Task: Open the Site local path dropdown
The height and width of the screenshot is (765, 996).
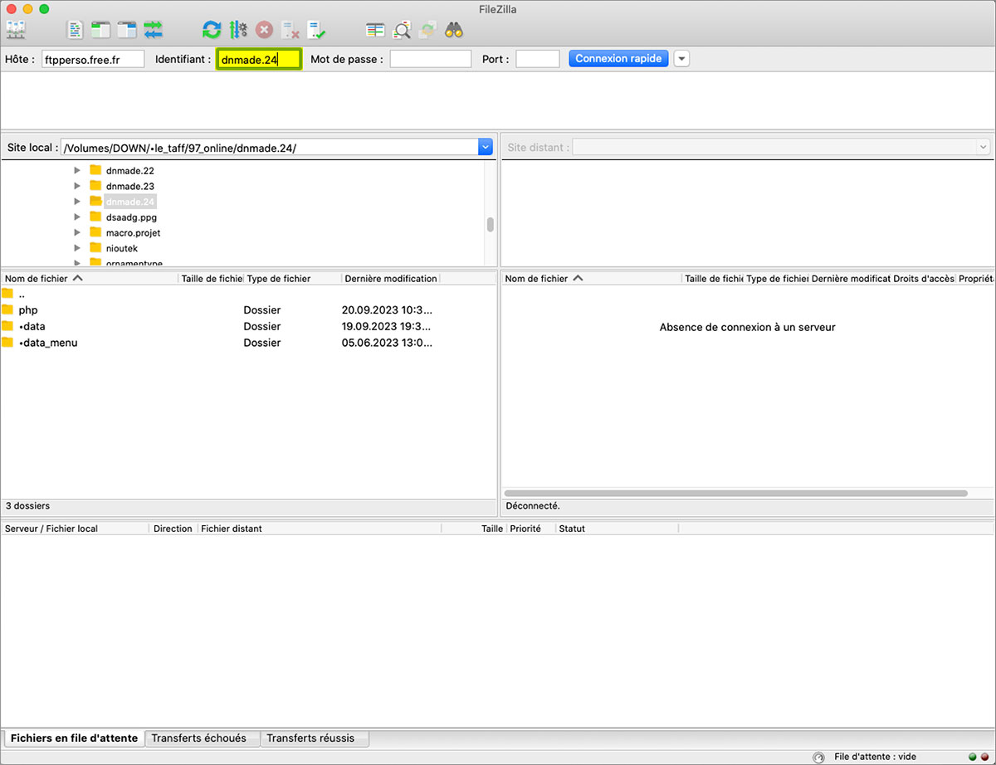Action: (x=486, y=147)
